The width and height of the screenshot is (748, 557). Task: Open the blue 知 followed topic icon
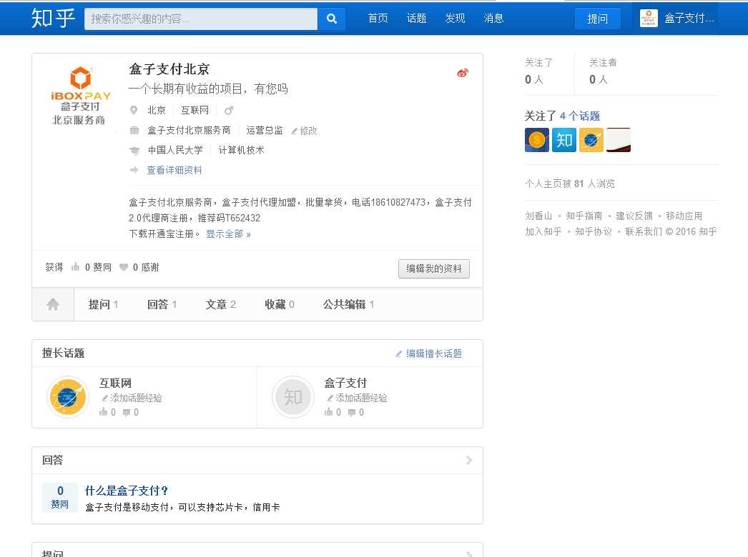coord(564,140)
